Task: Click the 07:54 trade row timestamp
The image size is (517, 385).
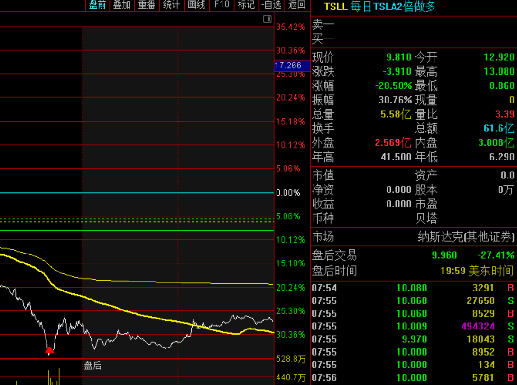Action: 324,288
